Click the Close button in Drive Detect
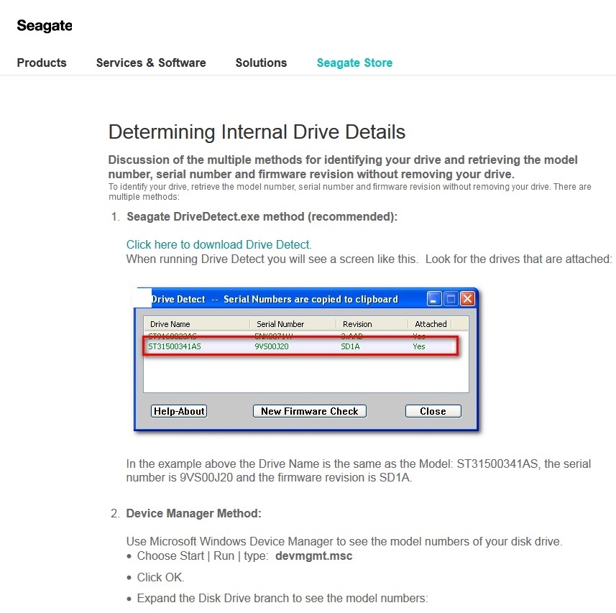616x613 pixels. (433, 411)
